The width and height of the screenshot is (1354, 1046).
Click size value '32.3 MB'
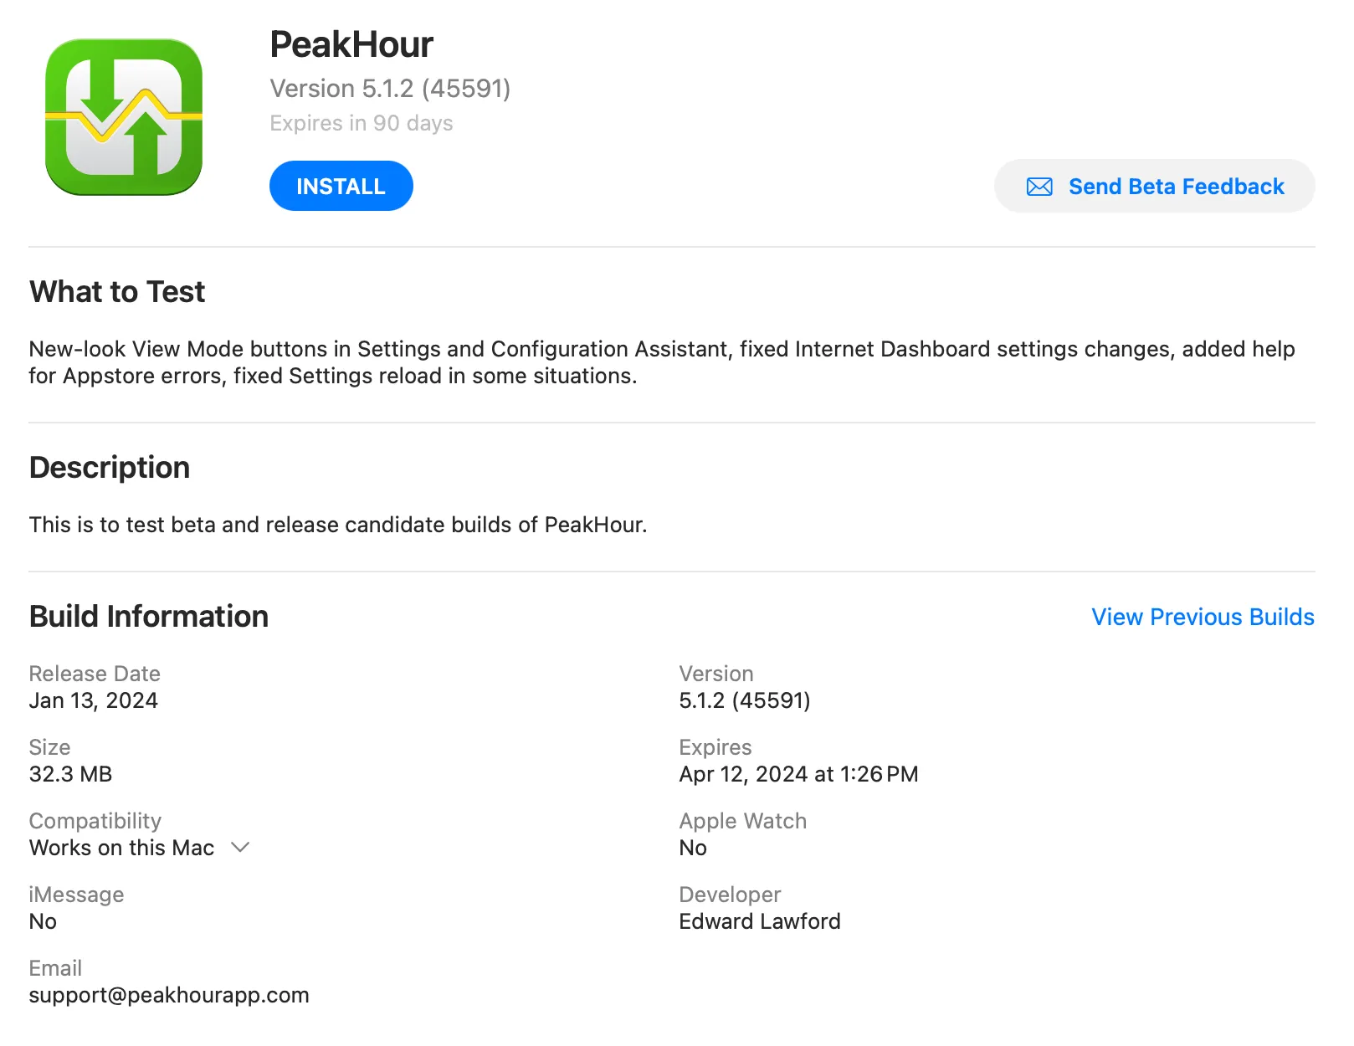pos(70,774)
